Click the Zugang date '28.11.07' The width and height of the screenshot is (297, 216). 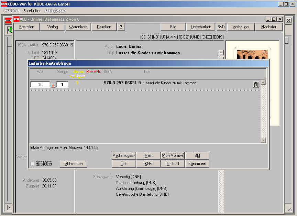(x=49, y=186)
